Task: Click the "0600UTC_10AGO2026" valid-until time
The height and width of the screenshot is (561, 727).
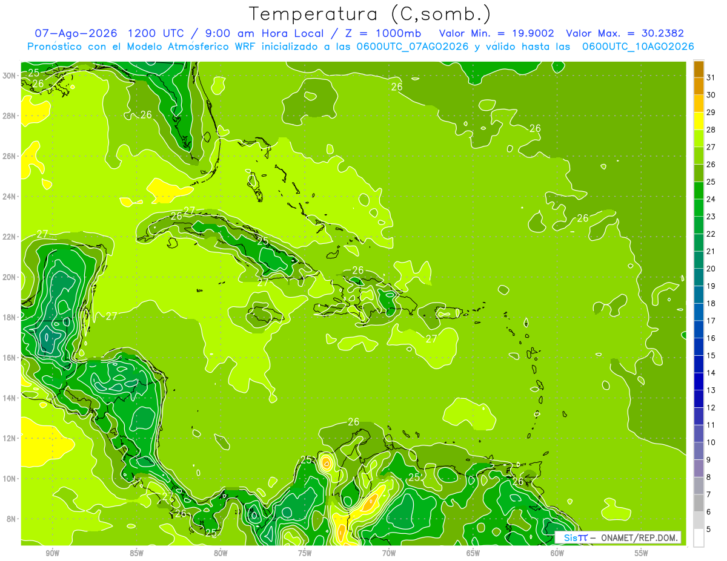Action: [637, 47]
